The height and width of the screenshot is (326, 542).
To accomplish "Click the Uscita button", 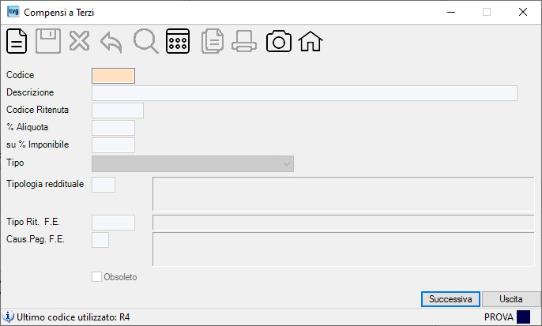I will [x=511, y=299].
